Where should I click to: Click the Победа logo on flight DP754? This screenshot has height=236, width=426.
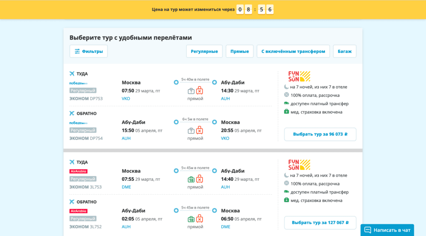[x=78, y=123]
